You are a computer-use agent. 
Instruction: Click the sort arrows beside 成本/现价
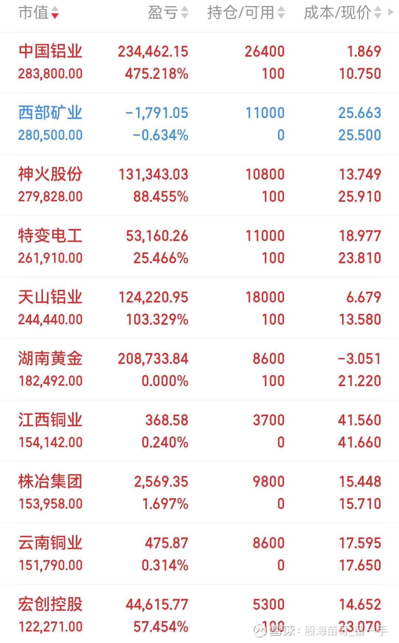(378, 13)
